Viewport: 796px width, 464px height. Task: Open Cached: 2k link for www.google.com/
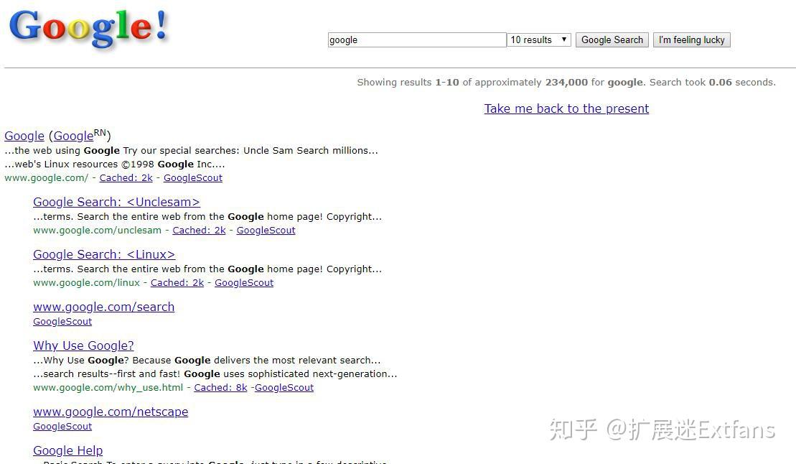pyautogui.click(x=126, y=178)
